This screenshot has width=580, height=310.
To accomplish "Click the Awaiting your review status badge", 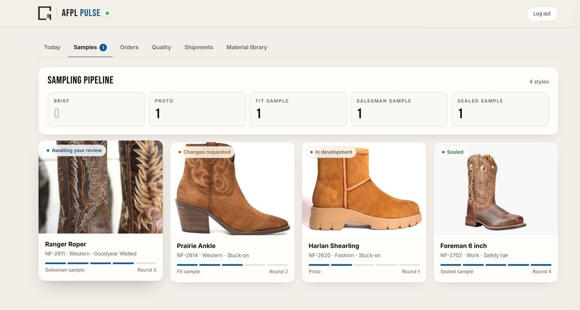I will 74,150.
